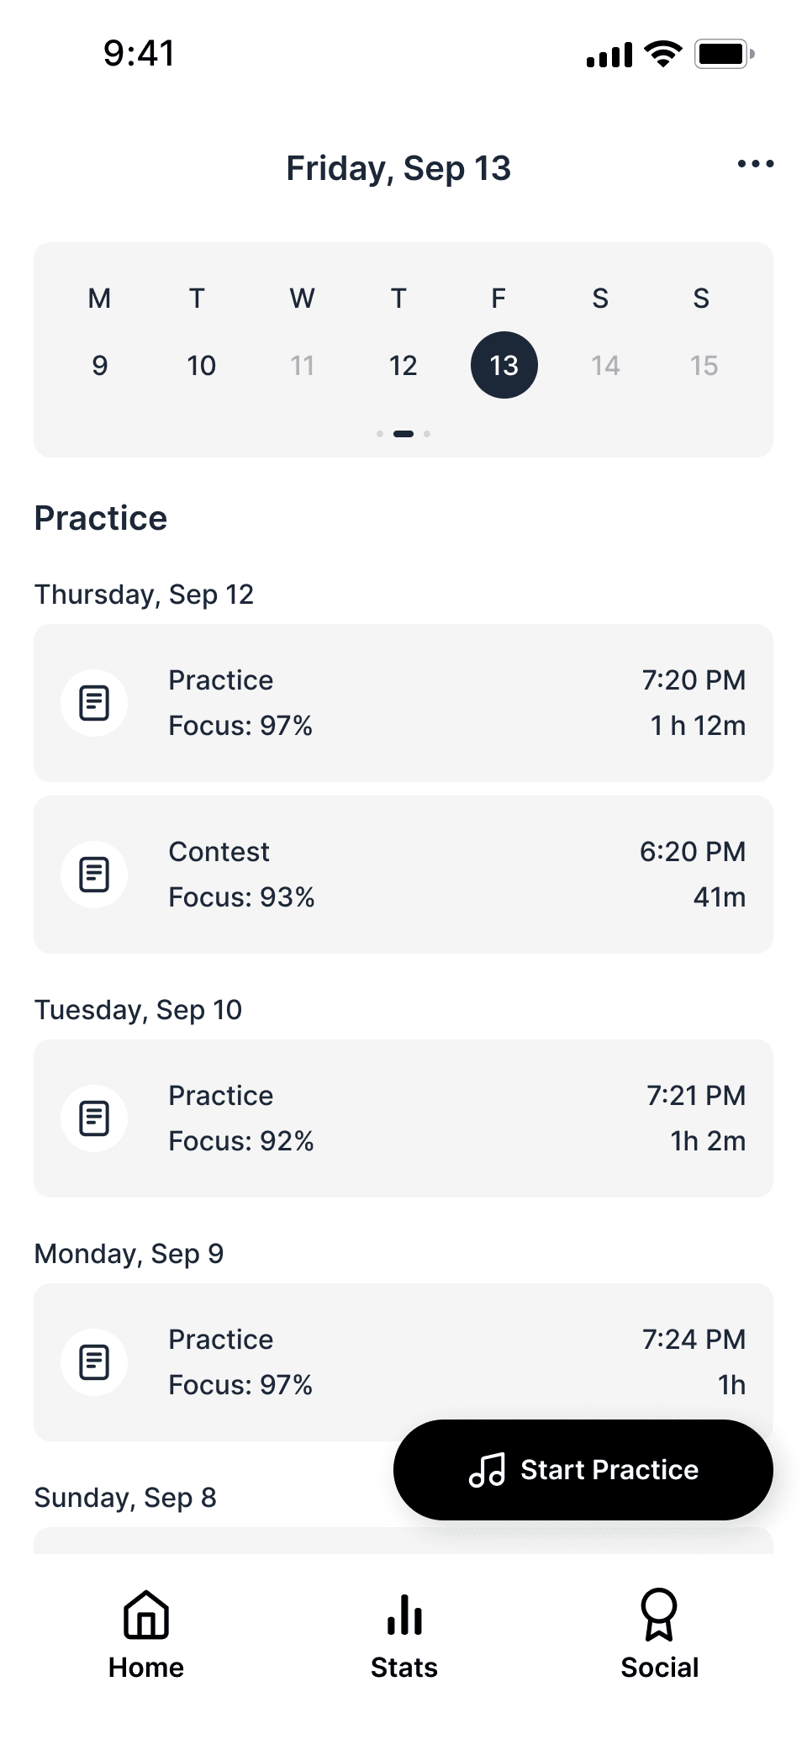Viewport: 807px width, 1750px height.
Task: Go to next week using right page dot
Action: pyautogui.click(x=427, y=434)
